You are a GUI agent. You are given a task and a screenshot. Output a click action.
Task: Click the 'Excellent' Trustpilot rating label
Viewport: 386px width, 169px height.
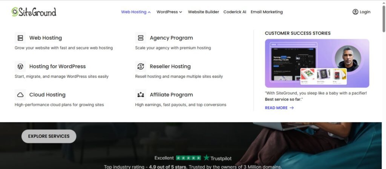tap(164, 158)
